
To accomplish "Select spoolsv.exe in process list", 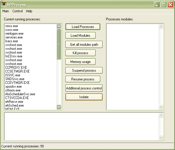I will coord(31,87).
